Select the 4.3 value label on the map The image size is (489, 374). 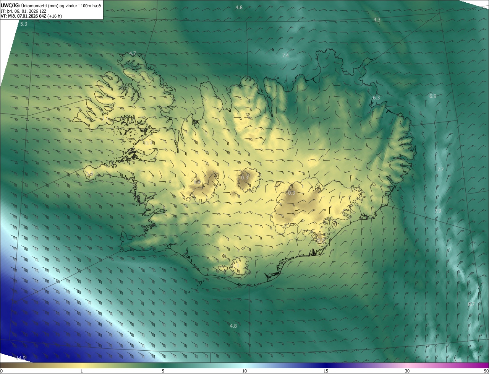(377, 20)
